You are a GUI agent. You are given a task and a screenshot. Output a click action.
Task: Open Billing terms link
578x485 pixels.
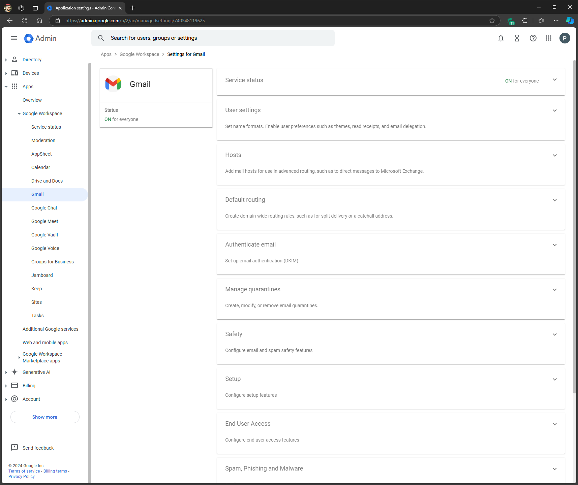tap(55, 471)
